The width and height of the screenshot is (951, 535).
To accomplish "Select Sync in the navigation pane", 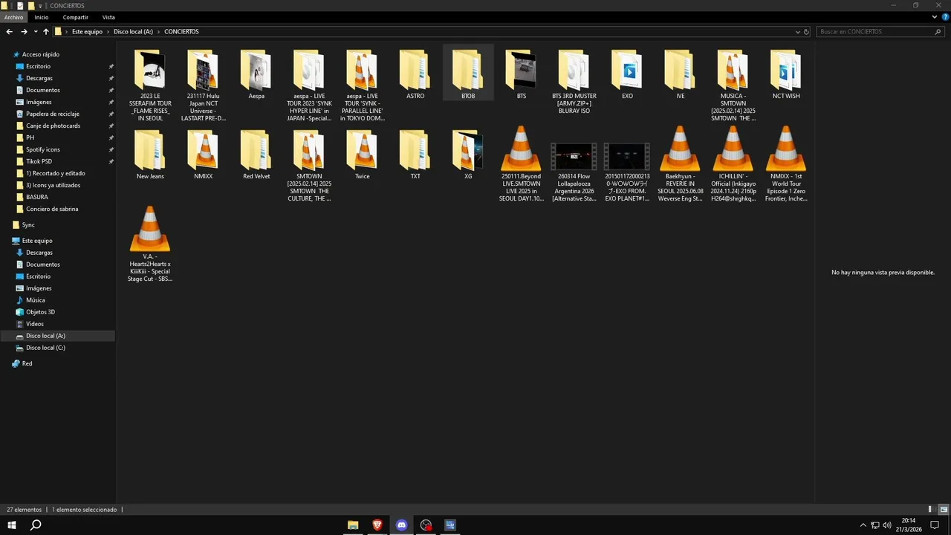I will (28, 224).
